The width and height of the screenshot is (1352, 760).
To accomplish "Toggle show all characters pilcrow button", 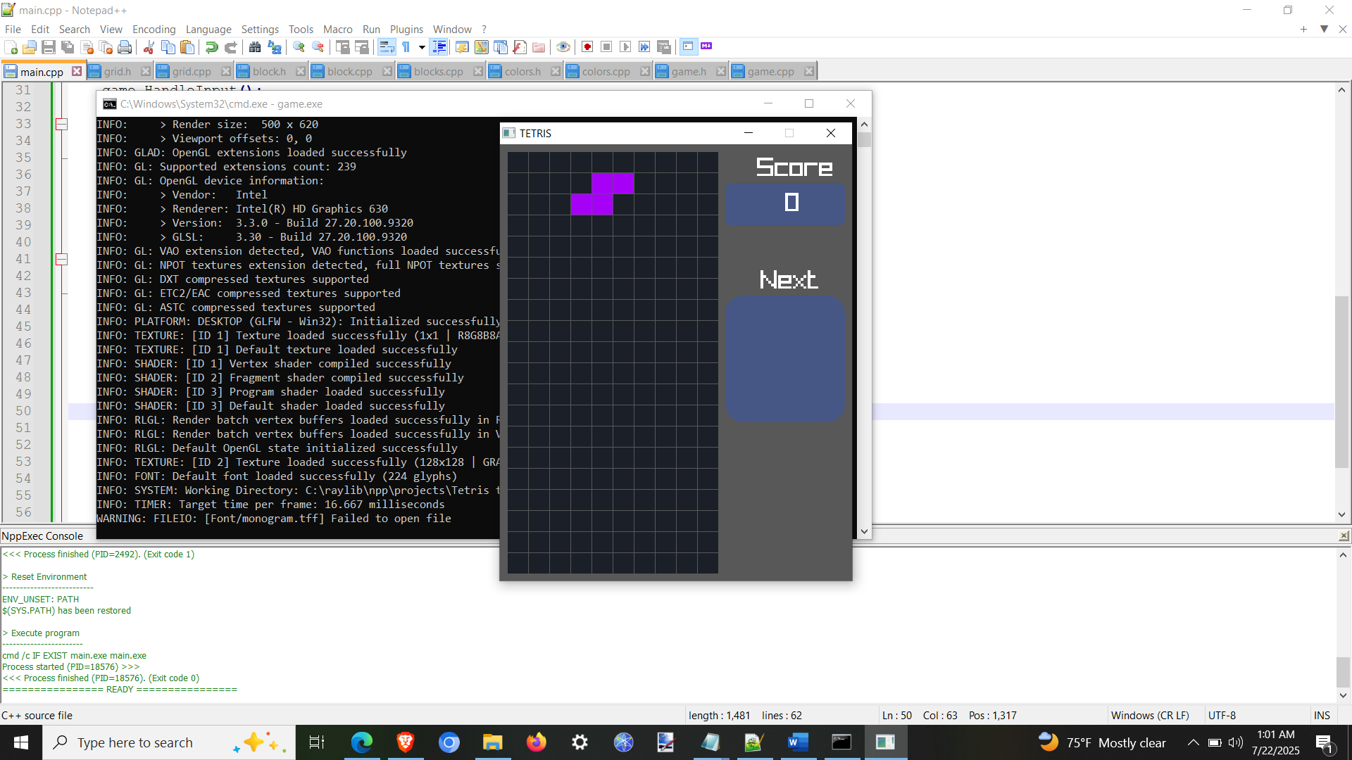I will pyautogui.click(x=406, y=47).
